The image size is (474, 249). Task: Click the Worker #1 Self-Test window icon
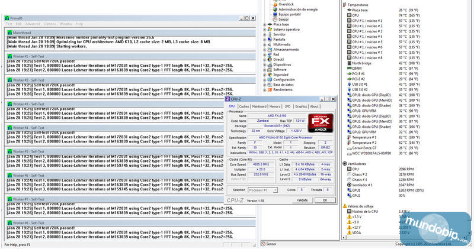pos(9,56)
